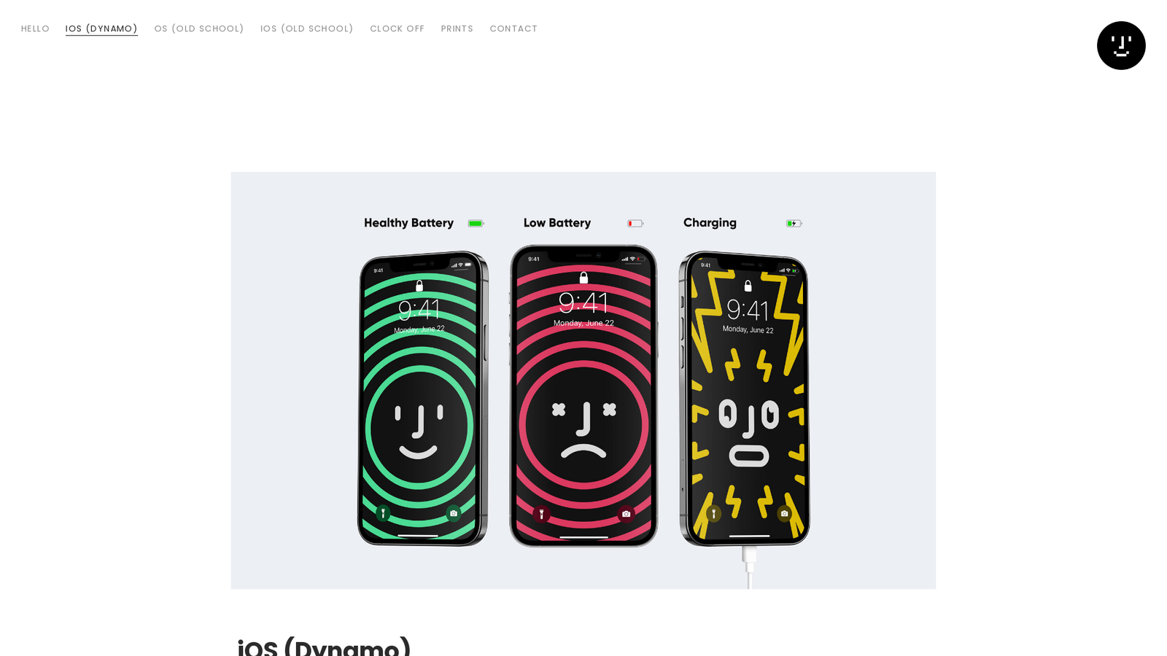Click the green healthy battery icon
This screenshot has width=1167, height=656.
(476, 224)
